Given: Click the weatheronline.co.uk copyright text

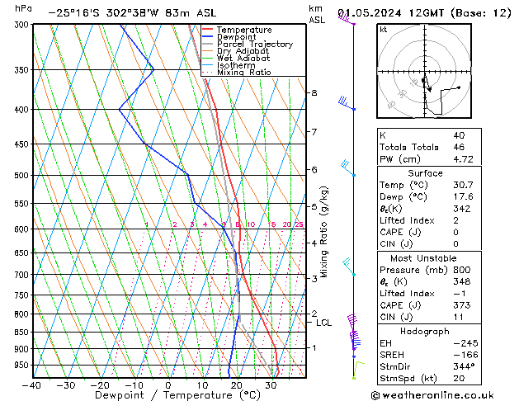Looking at the screenshot, I should 432,395.
